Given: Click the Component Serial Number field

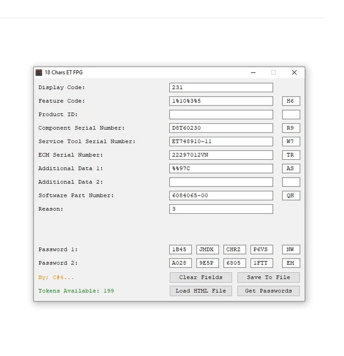Looking at the screenshot, I should pyautogui.click(x=221, y=128).
